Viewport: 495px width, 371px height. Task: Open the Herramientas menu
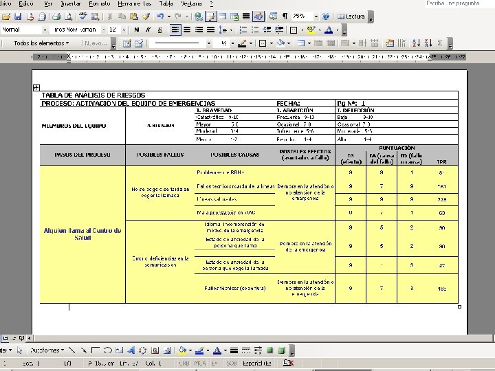click(135, 4)
